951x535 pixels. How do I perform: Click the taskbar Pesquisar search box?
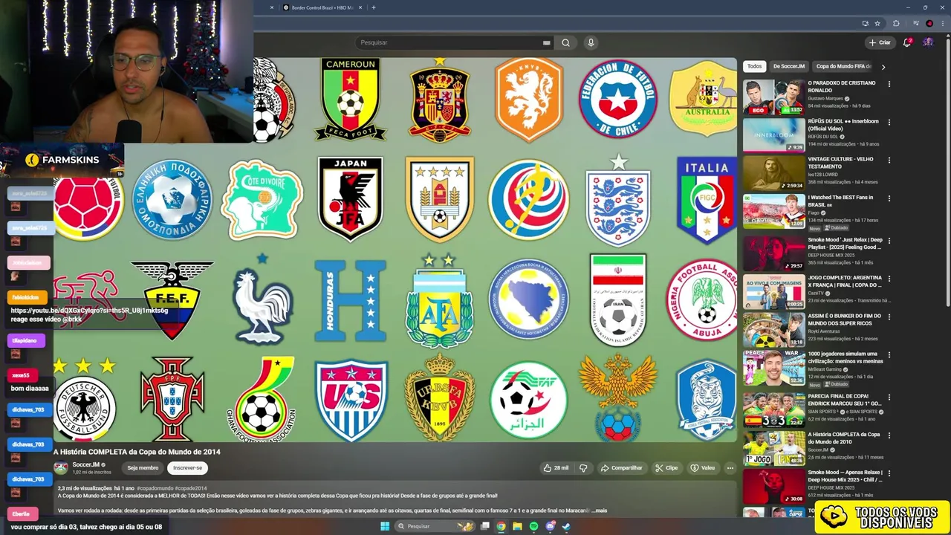tap(435, 526)
